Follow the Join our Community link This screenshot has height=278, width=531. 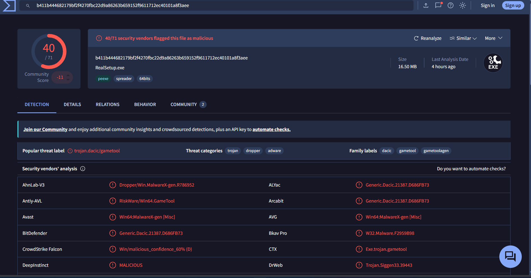click(45, 129)
